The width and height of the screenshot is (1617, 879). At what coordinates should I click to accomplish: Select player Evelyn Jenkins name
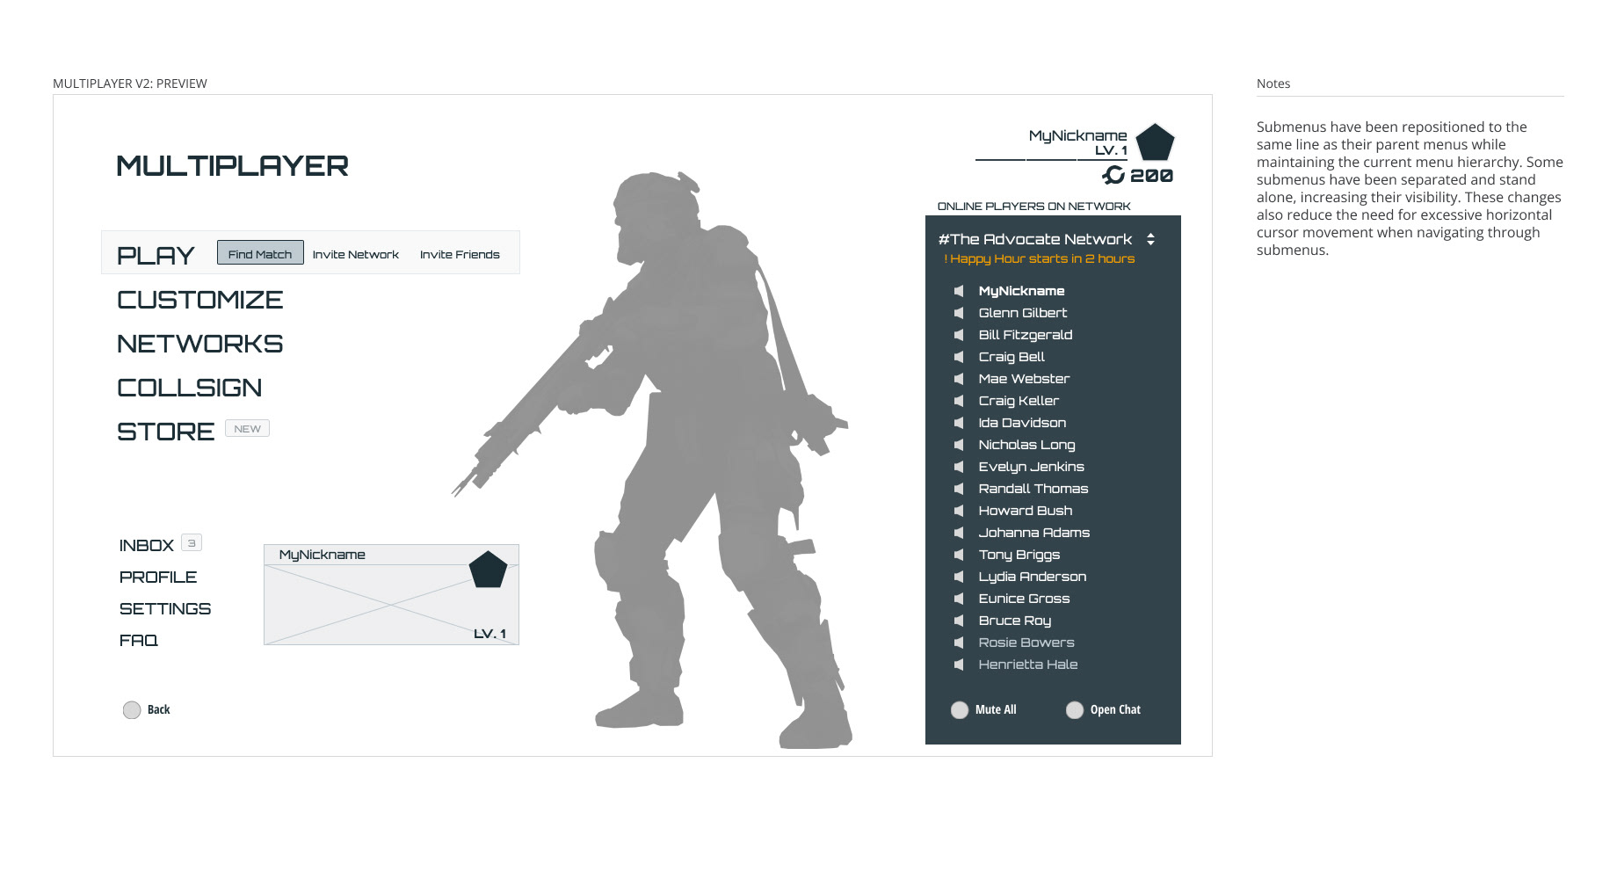[x=1032, y=467]
